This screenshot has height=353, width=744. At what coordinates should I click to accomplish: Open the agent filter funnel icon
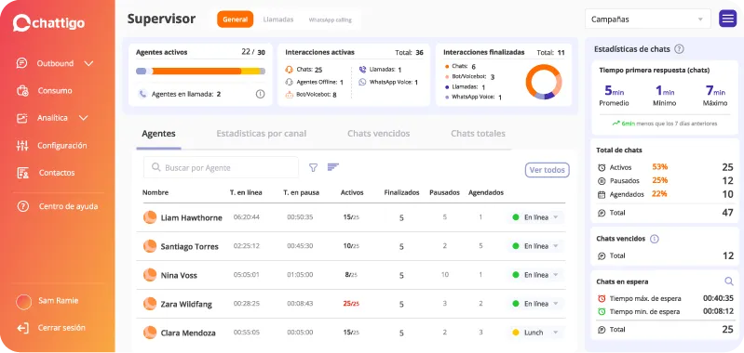point(313,167)
